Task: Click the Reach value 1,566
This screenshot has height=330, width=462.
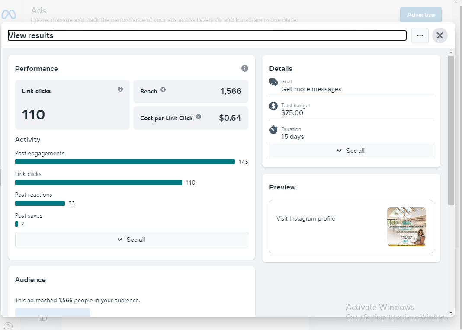Action: [231, 91]
